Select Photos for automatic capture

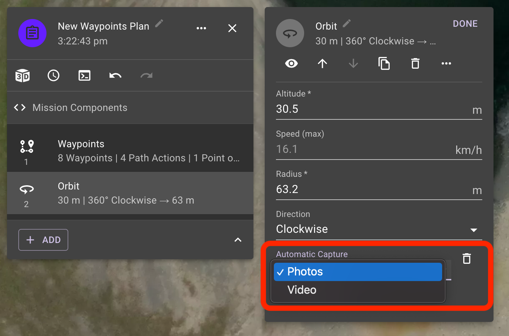point(358,272)
